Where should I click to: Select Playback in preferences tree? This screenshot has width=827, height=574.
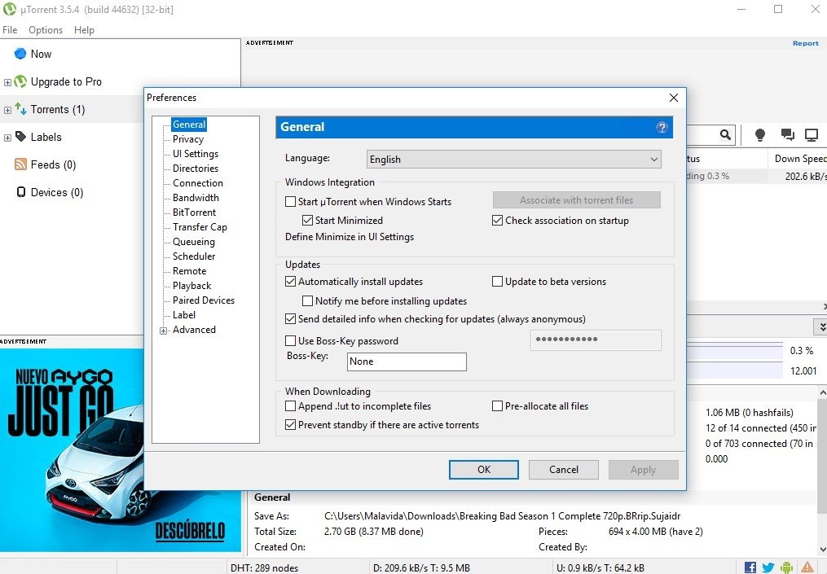coord(191,286)
